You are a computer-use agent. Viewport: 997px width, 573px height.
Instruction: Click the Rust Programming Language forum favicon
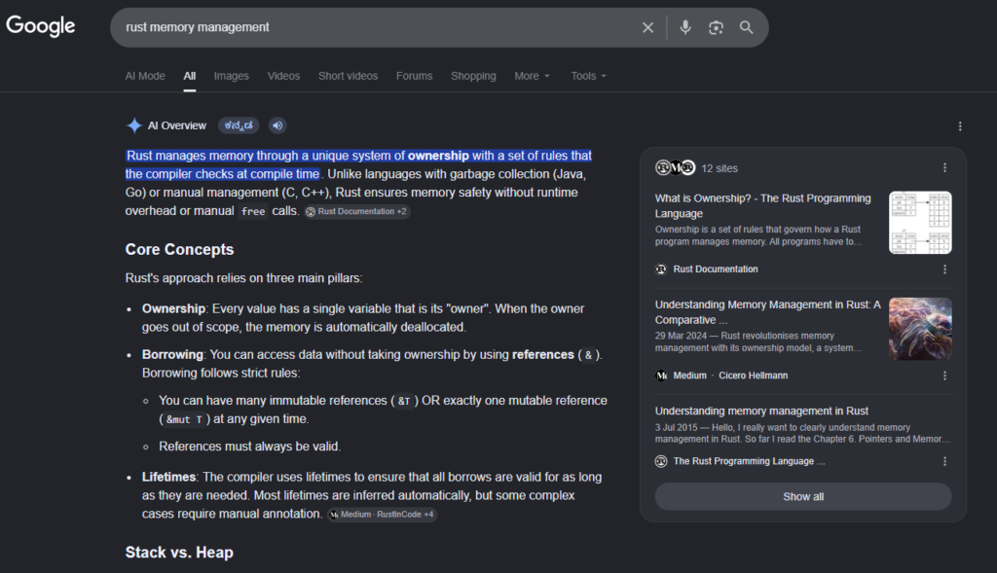(x=661, y=461)
